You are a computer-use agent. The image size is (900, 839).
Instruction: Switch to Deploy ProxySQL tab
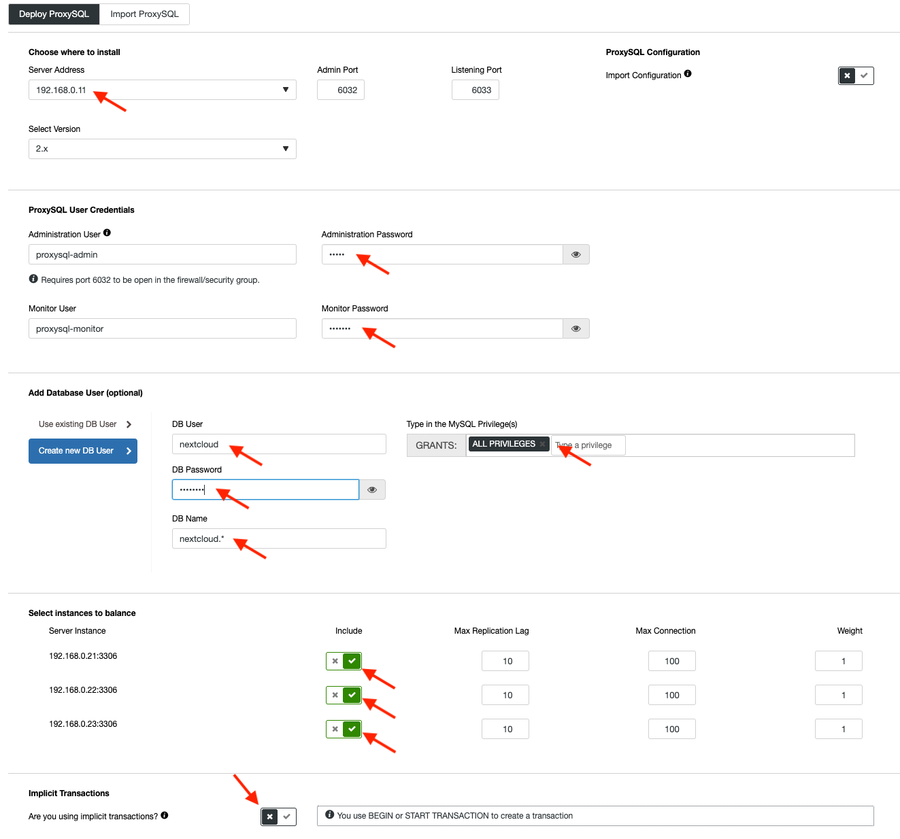pyautogui.click(x=54, y=14)
